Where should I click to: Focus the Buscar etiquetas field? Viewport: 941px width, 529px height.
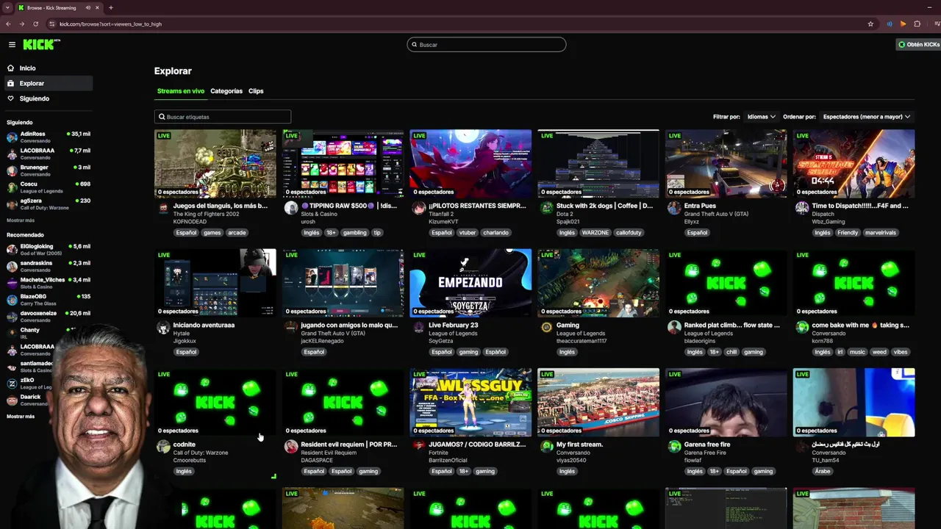(x=223, y=117)
